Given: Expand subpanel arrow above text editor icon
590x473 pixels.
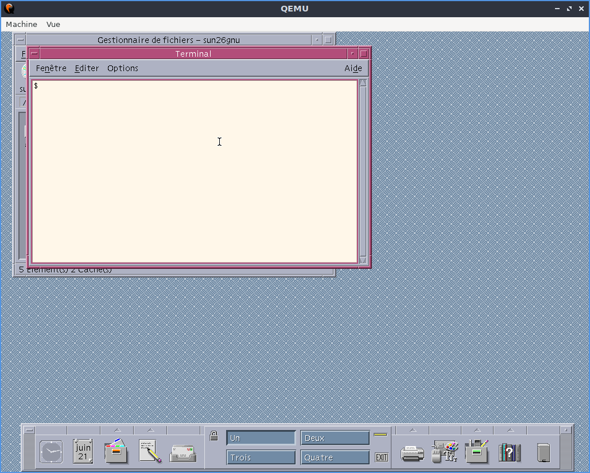Looking at the screenshot, I should tap(150, 430).
